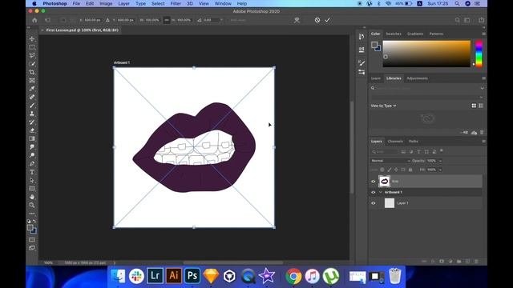The height and width of the screenshot is (288, 513).
Task: Delete layer using trash icon
Action: tap(476, 262)
